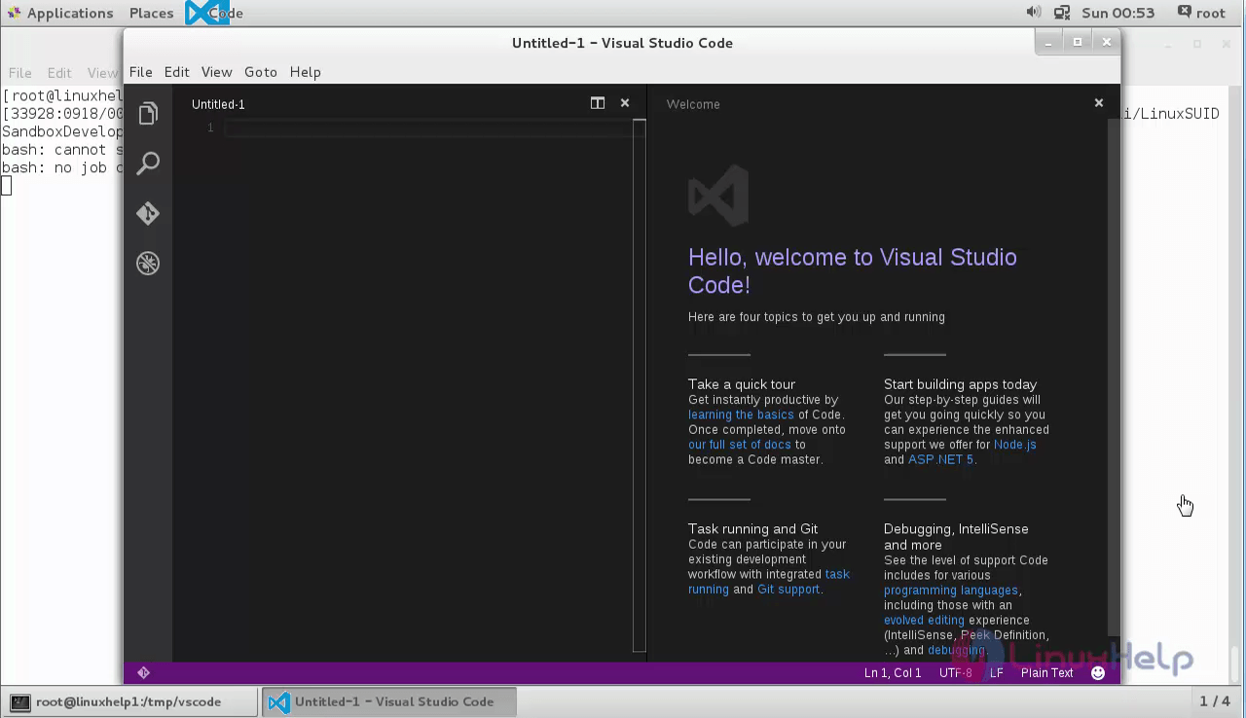Open the Debug icon in activity bar
Image resolution: width=1246 pixels, height=718 pixels.
click(x=148, y=264)
